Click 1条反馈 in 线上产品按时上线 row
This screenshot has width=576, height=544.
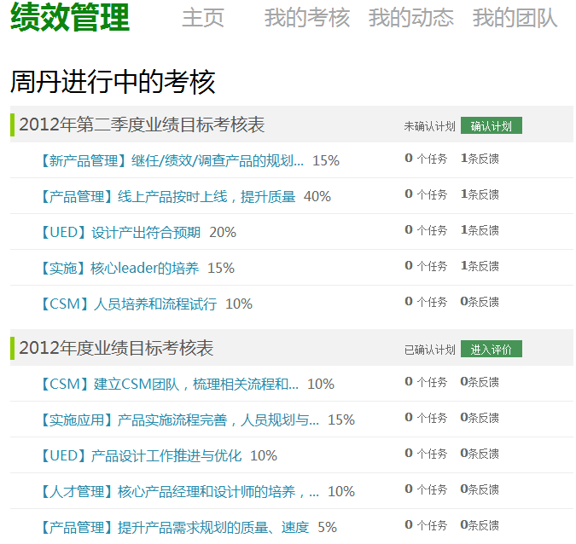click(480, 194)
